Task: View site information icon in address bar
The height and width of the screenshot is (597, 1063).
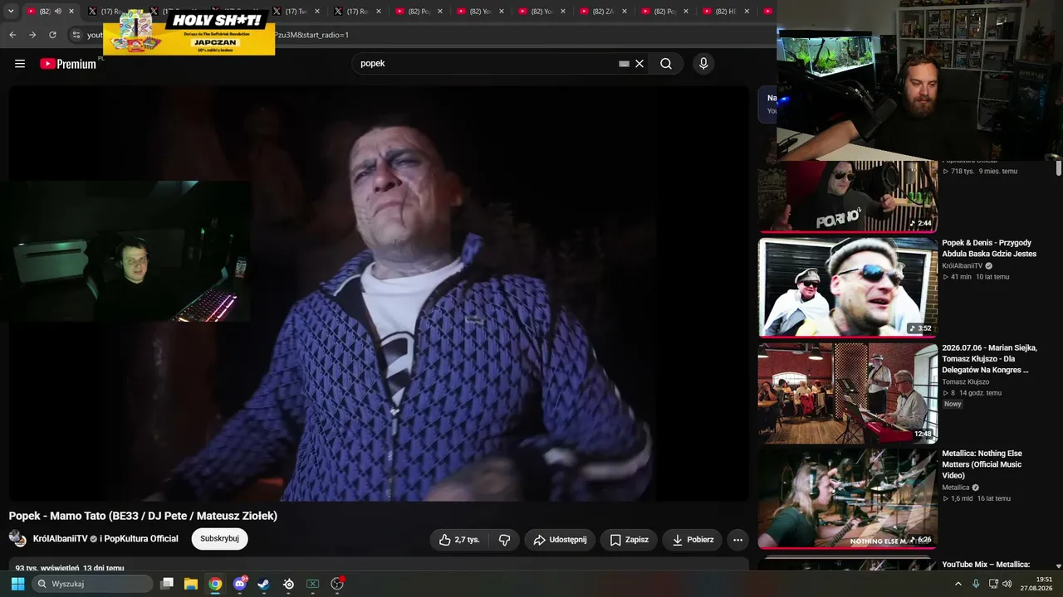Action: 76,35
